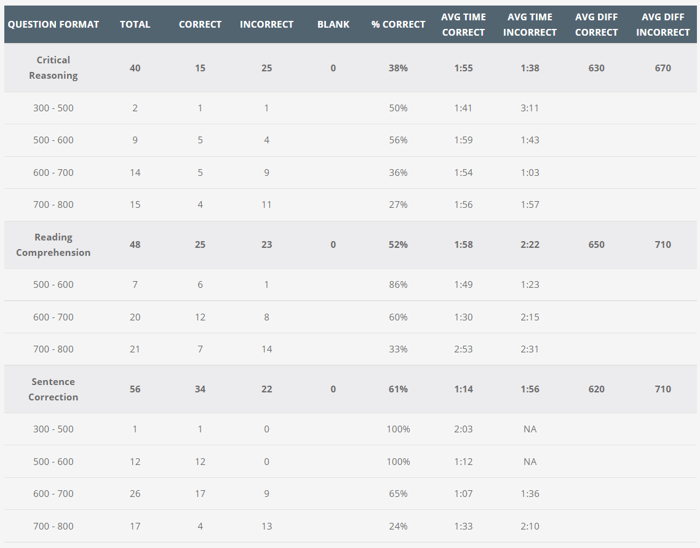This screenshot has height=548, width=700.
Task: Click the 86% correct cell
Action: click(398, 285)
